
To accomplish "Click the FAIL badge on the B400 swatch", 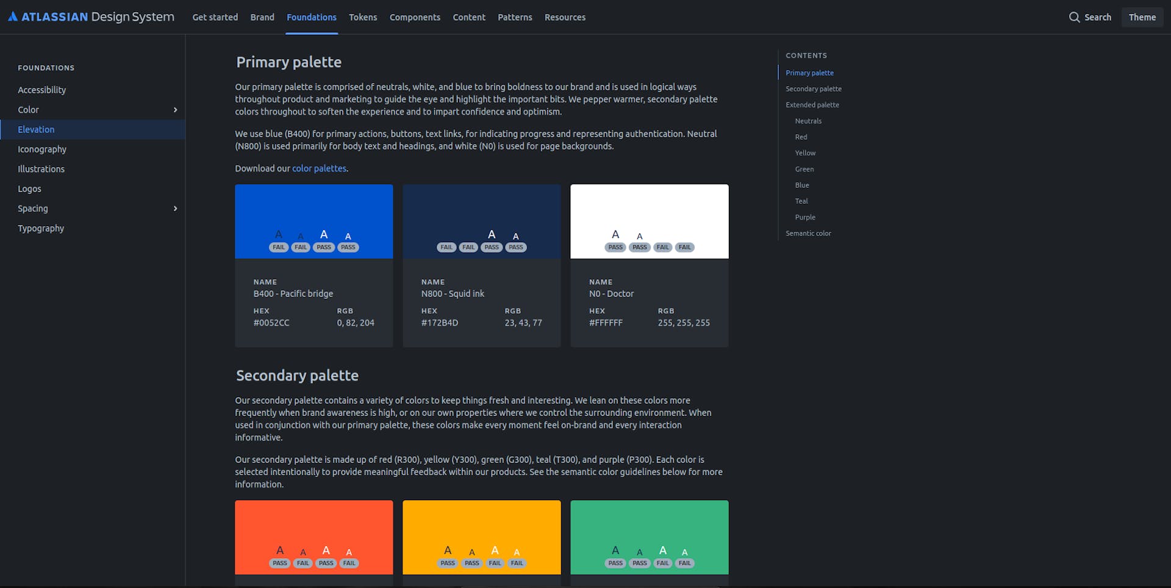I will coord(279,247).
